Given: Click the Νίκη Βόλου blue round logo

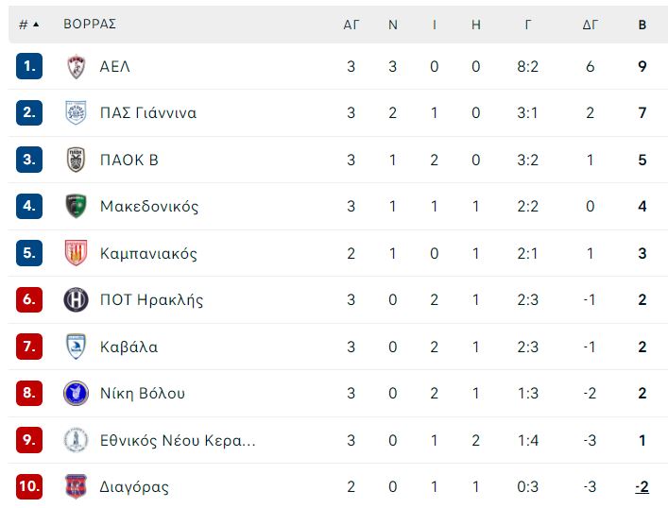Looking at the screenshot, I should pyautogui.click(x=77, y=393).
